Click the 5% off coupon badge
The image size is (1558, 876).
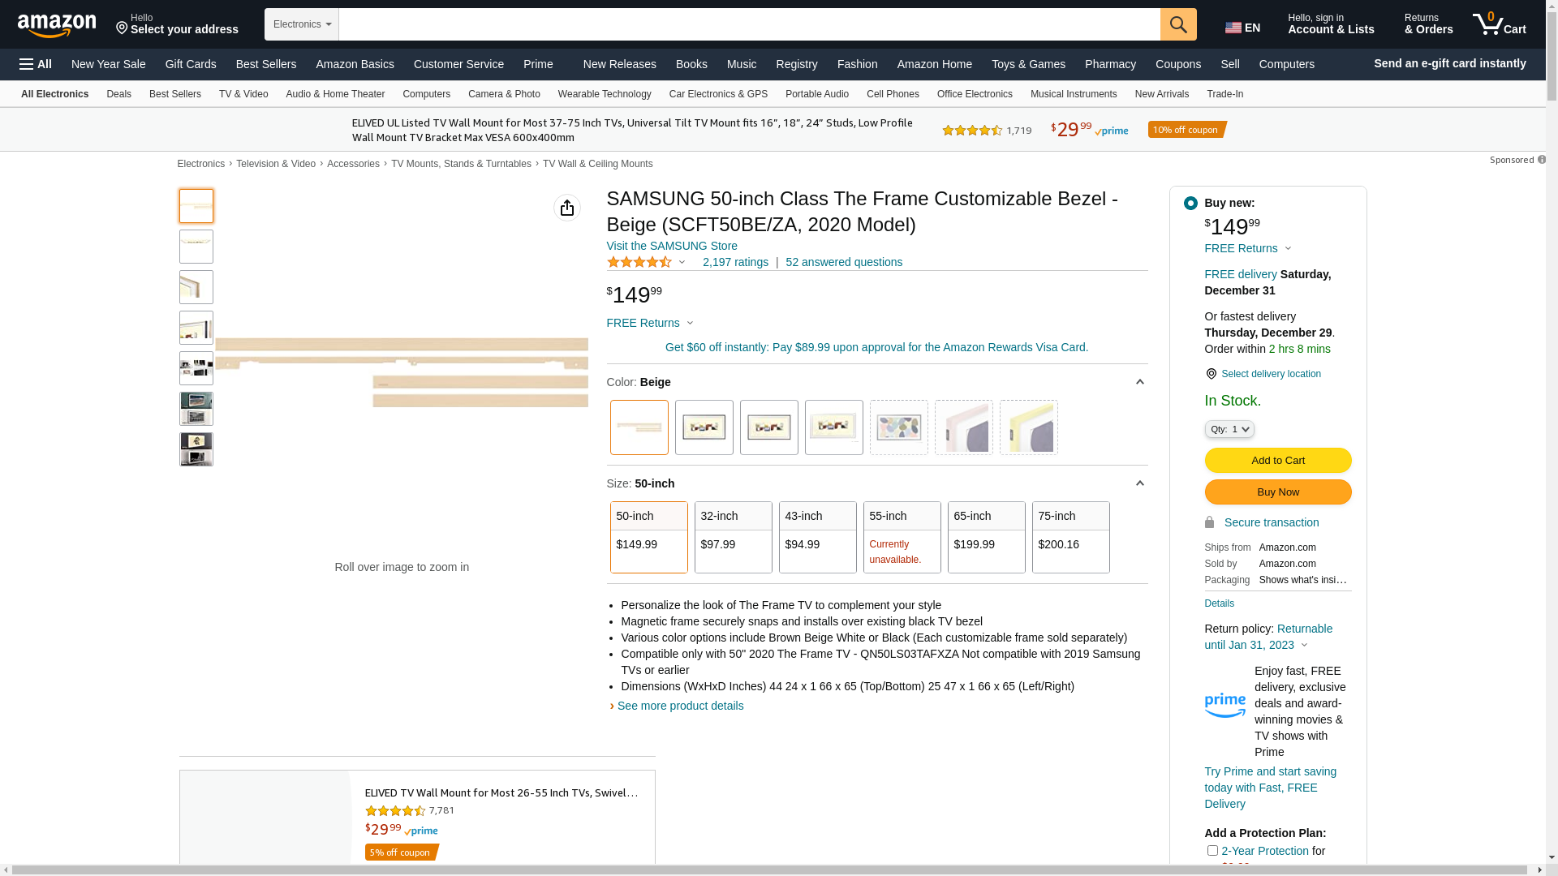tap(402, 852)
